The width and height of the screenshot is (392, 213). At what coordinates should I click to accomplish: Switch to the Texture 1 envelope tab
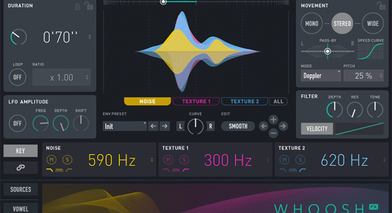[196, 101]
